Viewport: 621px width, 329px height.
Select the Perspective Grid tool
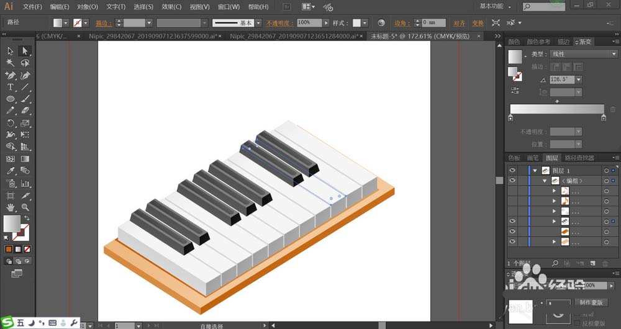point(25,147)
